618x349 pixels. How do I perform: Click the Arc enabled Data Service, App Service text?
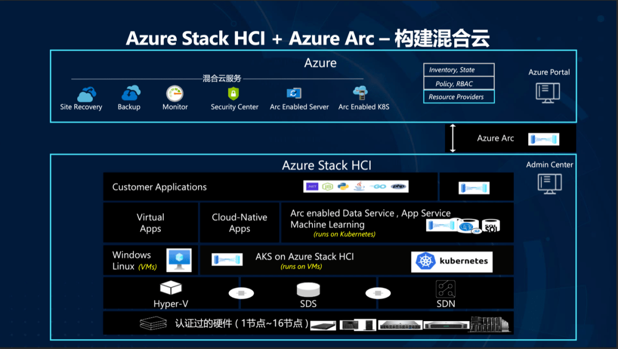coord(370,213)
